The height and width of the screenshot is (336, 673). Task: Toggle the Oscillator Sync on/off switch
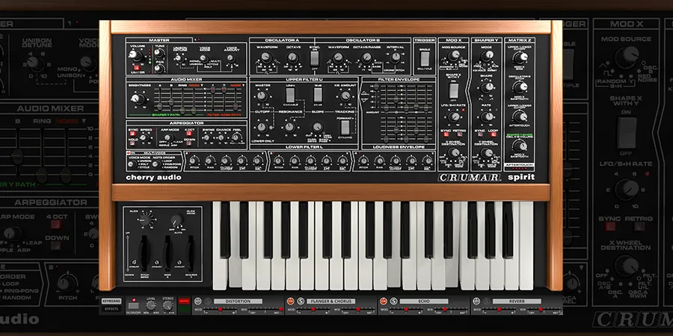coord(314,59)
